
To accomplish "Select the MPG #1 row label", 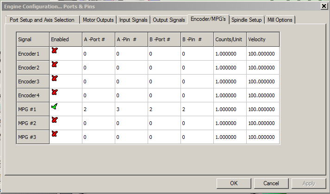I will tap(33, 109).
